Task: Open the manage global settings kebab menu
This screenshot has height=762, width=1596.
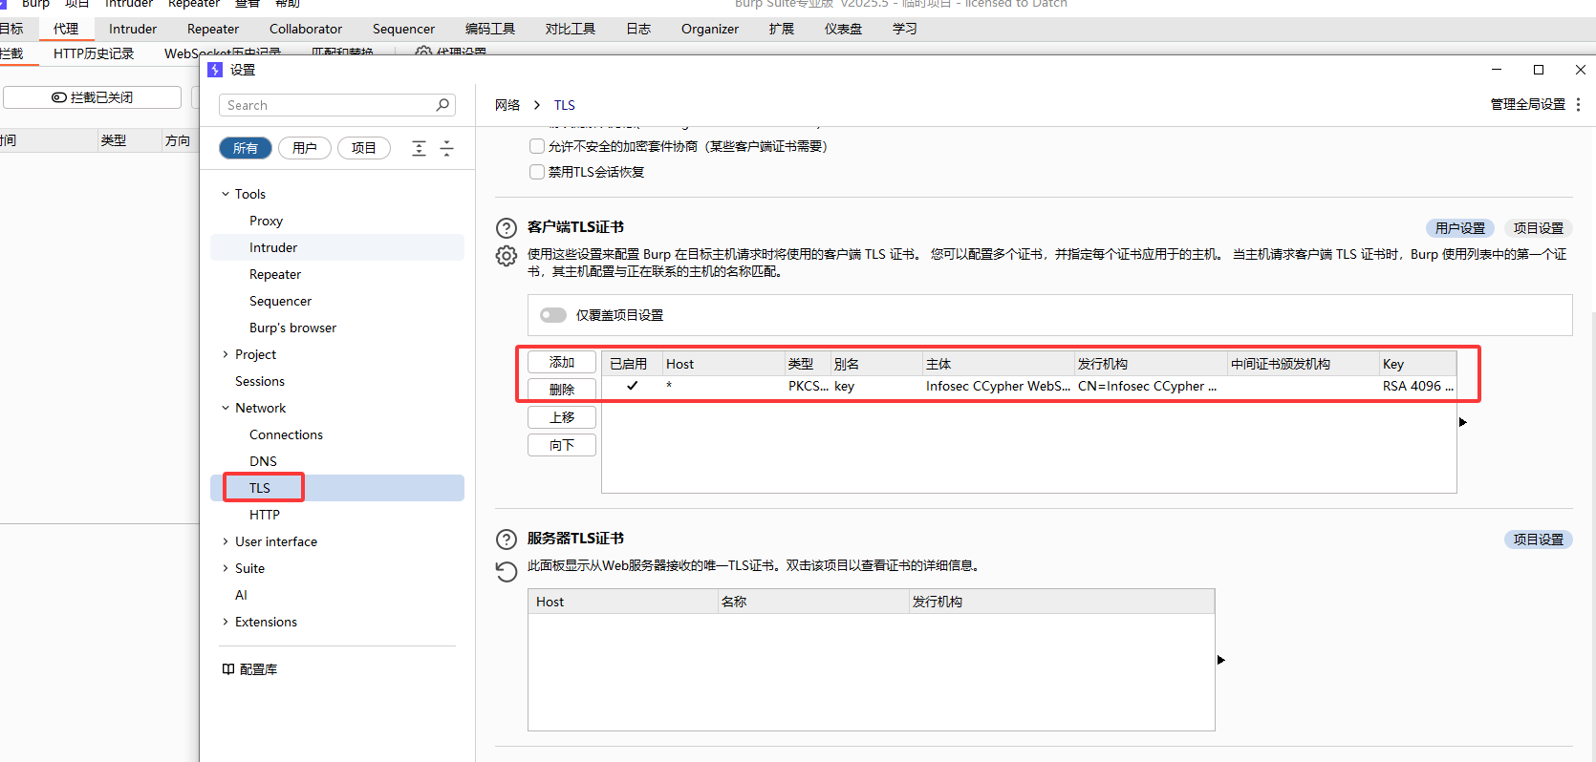Action: click(1578, 104)
